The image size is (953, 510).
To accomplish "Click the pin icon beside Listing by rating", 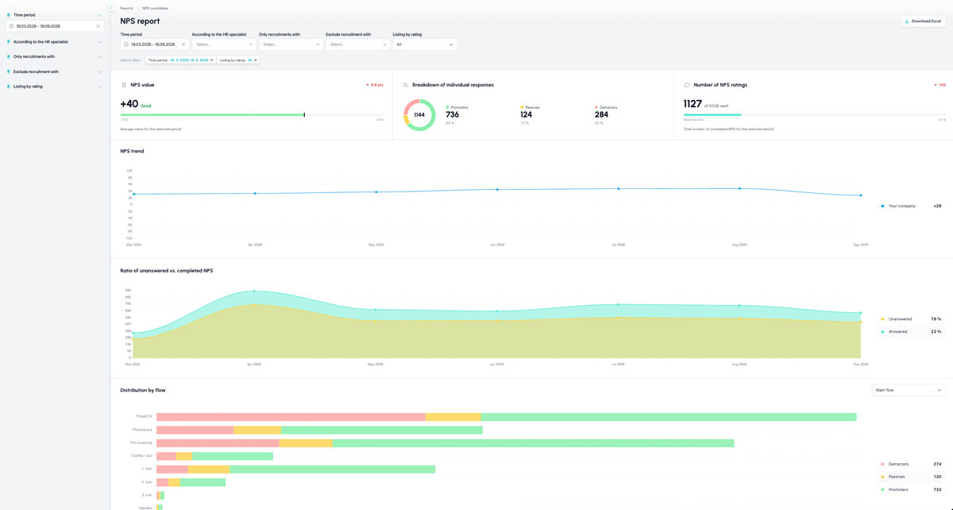I will 8,86.
